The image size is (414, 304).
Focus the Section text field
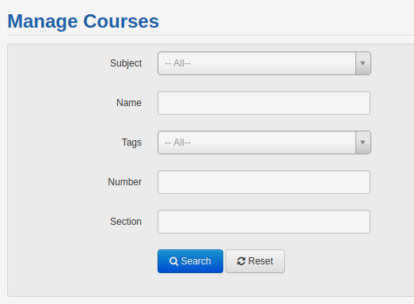tap(264, 222)
